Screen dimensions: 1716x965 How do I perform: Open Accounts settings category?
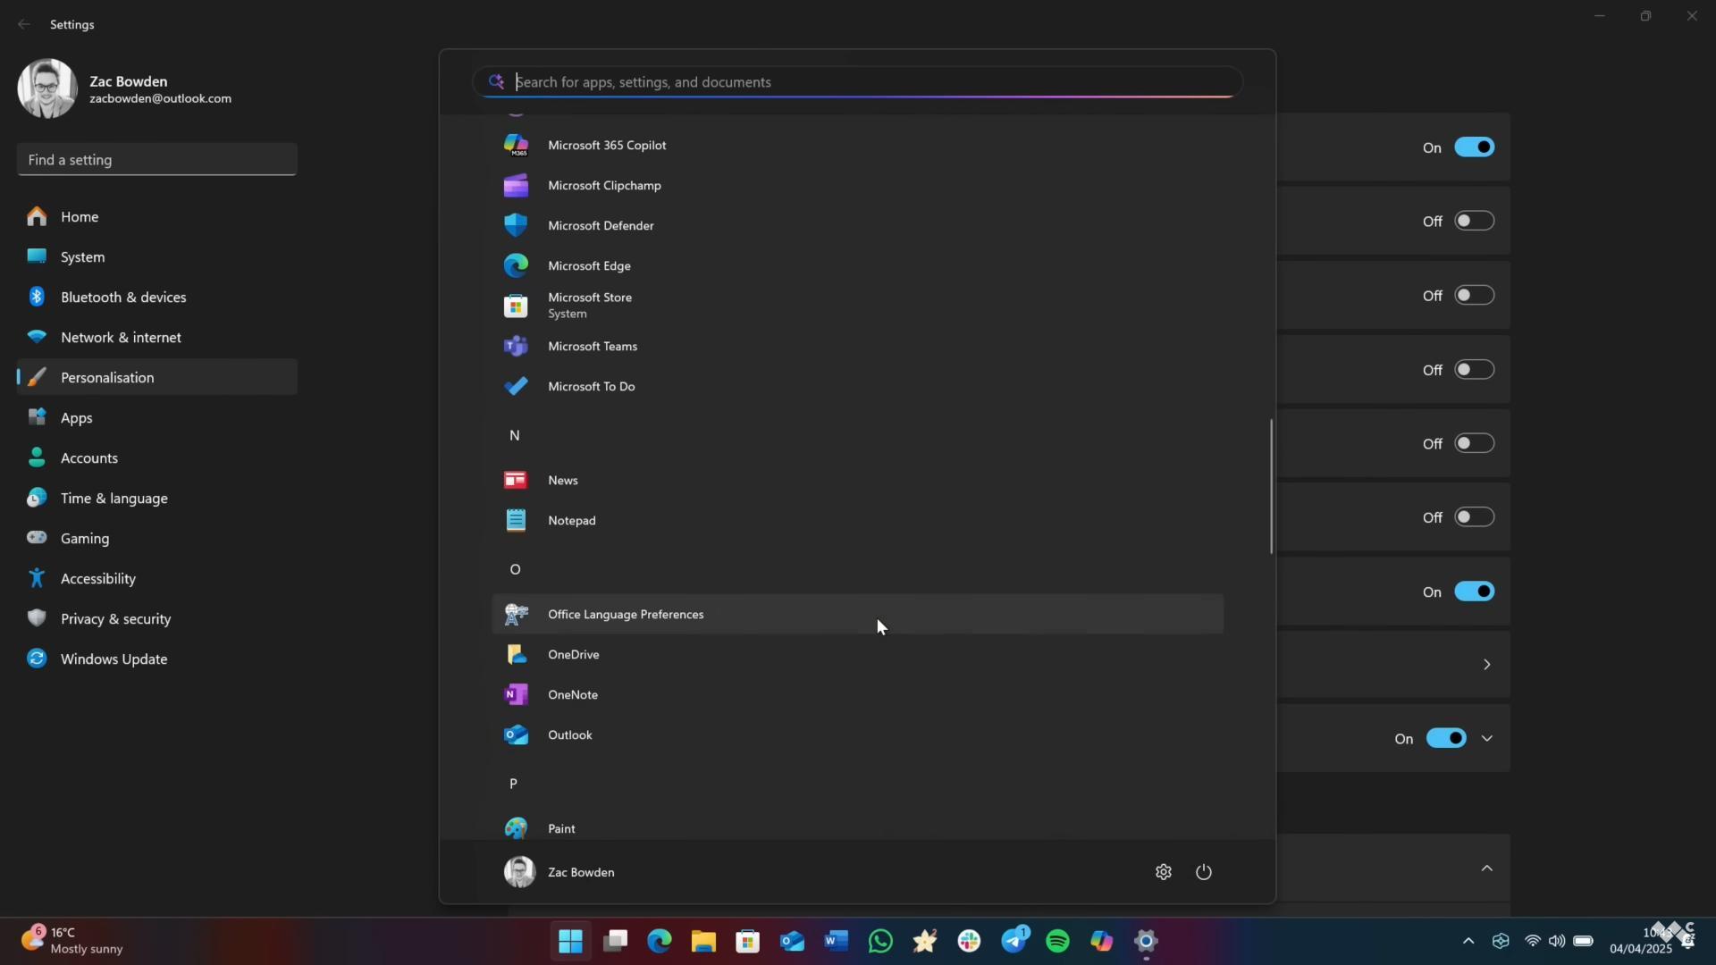click(x=157, y=457)
